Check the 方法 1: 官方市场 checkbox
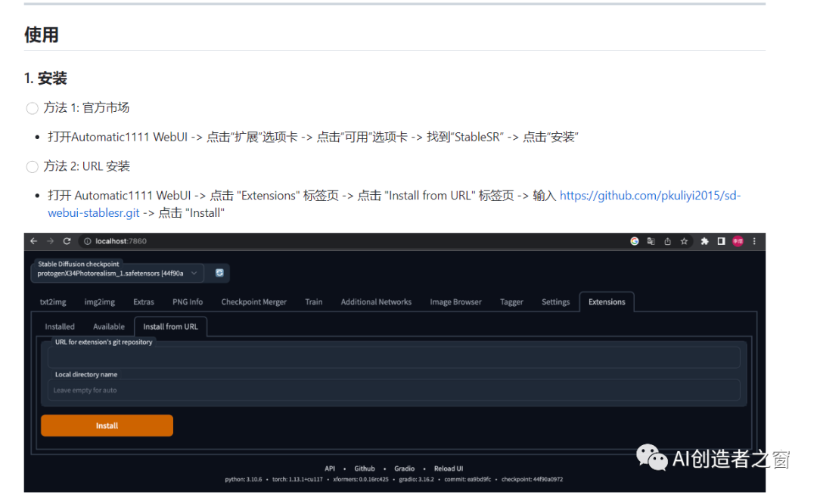The width and height of the screenshot is (817, 495). pyautogui.click(x=32, y=108)
